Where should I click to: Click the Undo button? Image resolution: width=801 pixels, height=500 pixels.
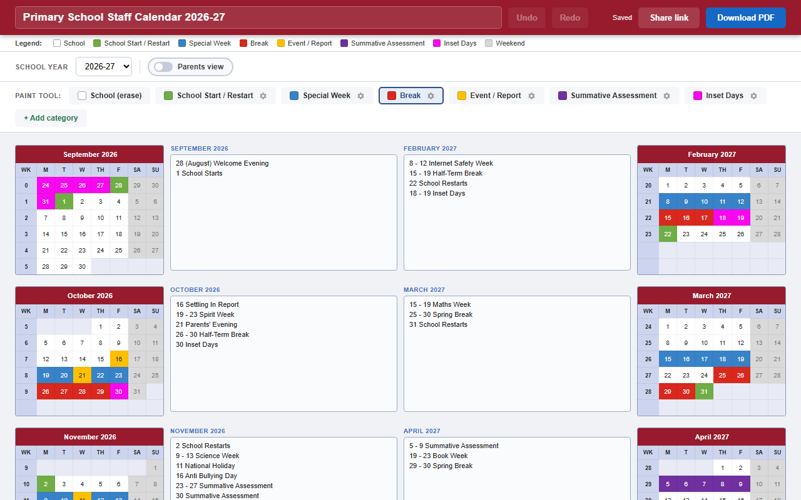pos(527,17)
